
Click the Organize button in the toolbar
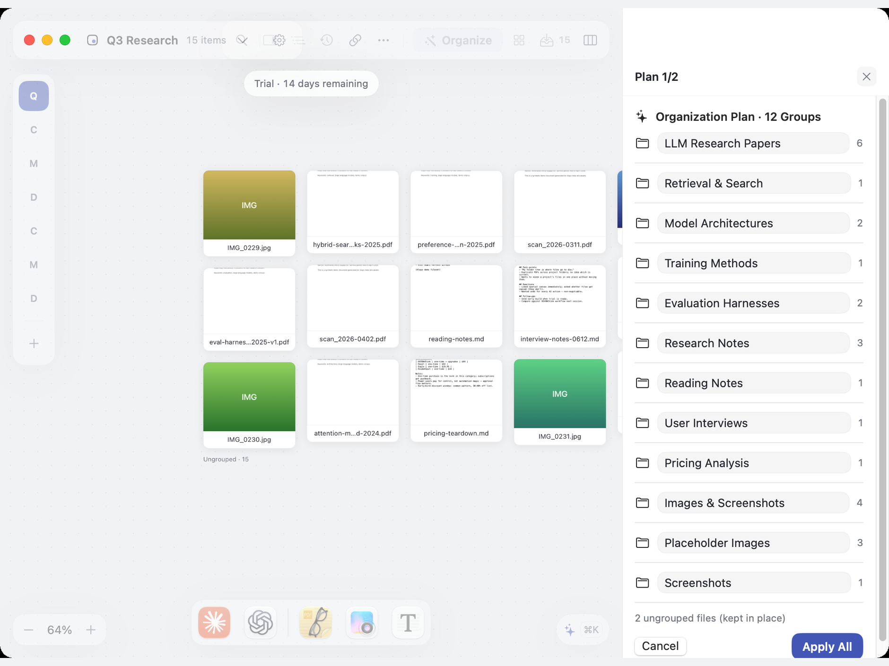tap(458, 40)
